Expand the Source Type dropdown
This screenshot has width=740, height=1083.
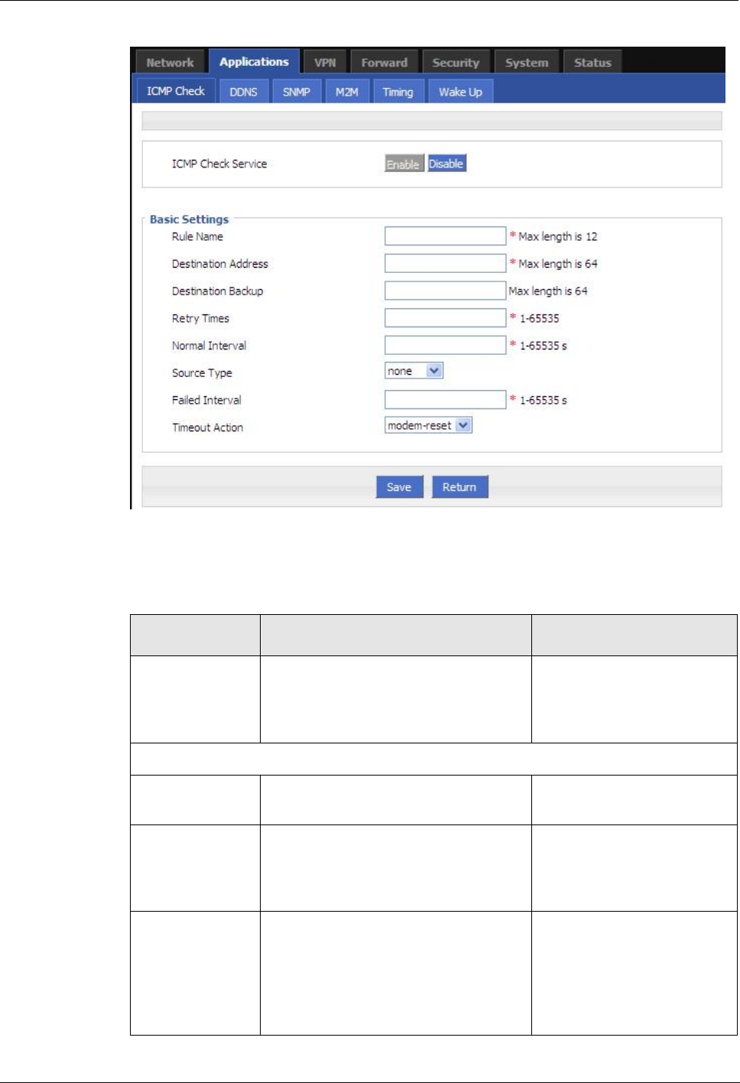pos(414,371)
